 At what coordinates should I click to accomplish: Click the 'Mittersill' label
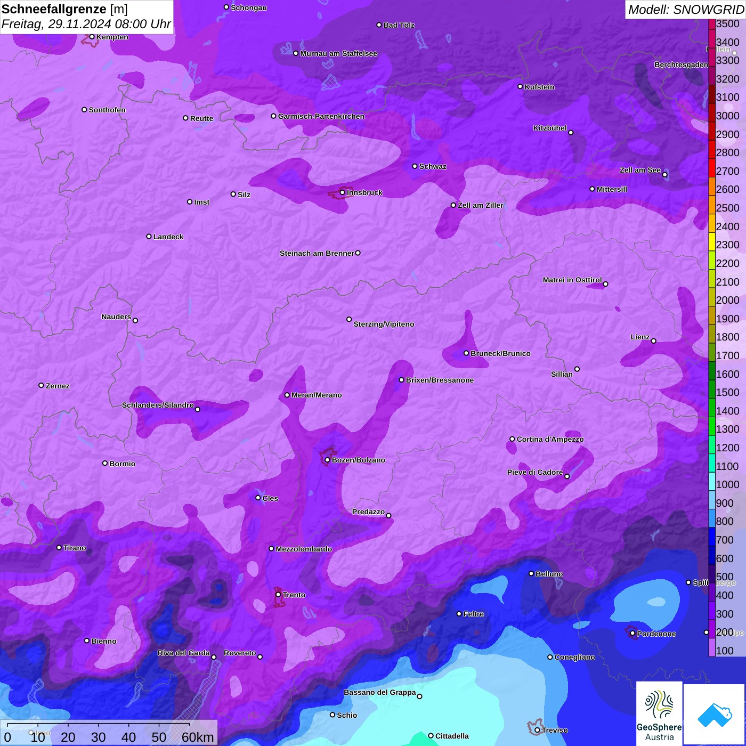[x=612, y=189]
